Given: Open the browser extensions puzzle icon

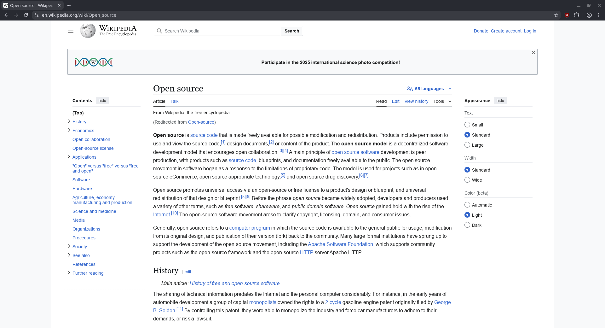Looking at the screenshot, I should coord(577,15).
